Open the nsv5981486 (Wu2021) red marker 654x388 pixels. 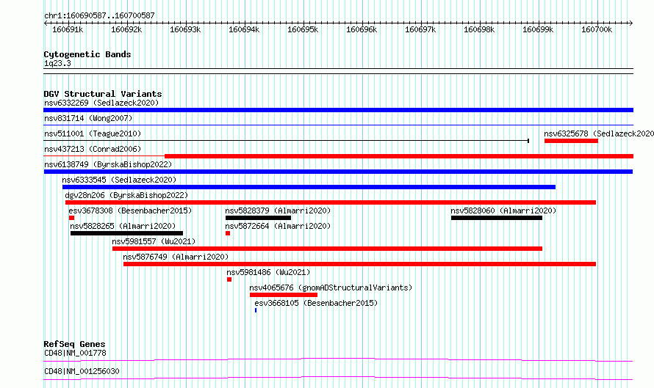coord(229,279)
